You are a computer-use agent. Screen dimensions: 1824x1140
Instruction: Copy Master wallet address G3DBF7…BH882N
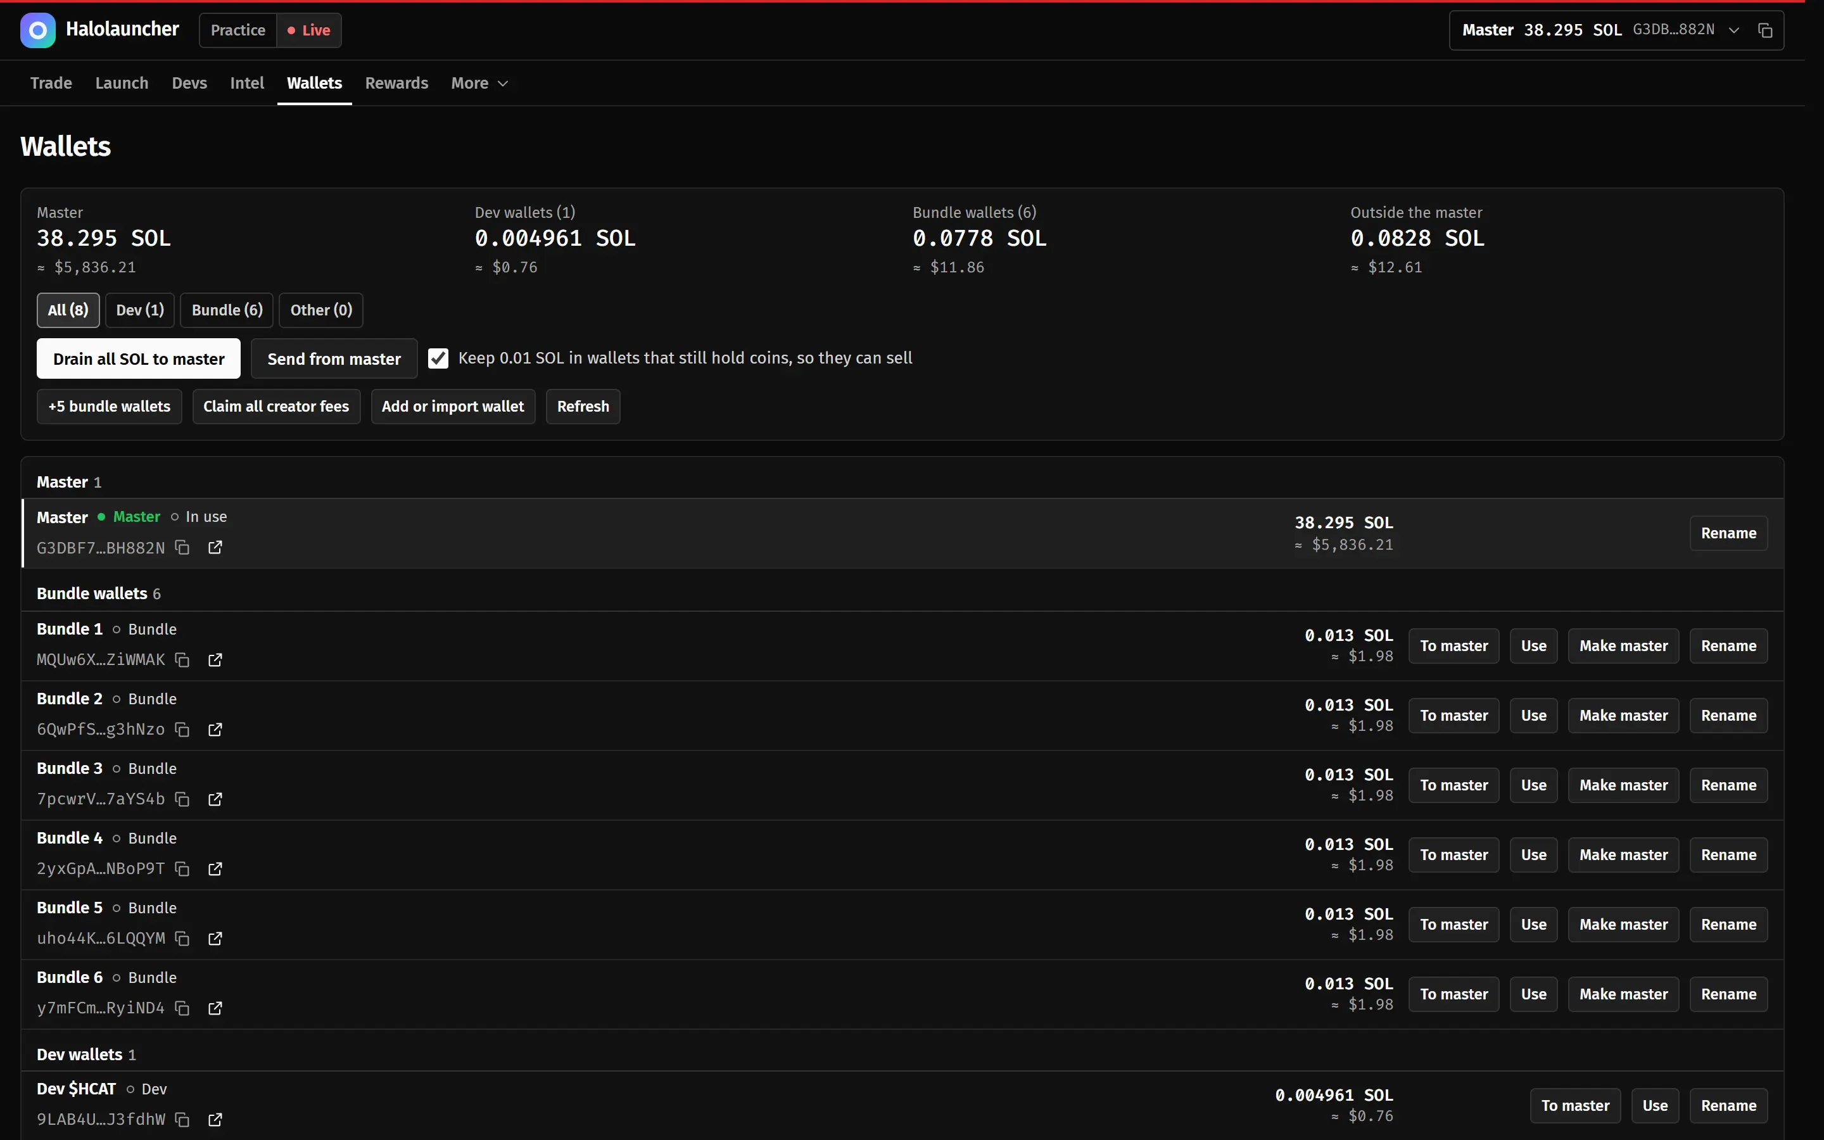[182, 547]
